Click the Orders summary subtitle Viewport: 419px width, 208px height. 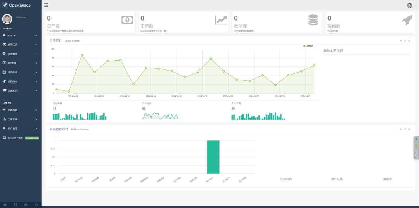click(x=73, y=41)
